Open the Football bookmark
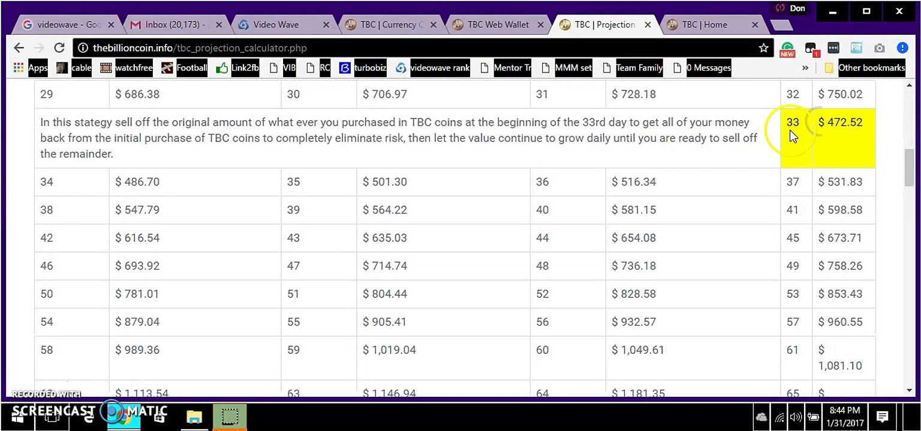The image size is (921, 431). pos(184,68)
